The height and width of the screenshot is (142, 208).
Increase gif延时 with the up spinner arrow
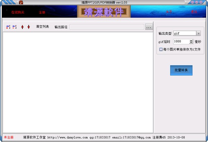(x=191, y=40)
